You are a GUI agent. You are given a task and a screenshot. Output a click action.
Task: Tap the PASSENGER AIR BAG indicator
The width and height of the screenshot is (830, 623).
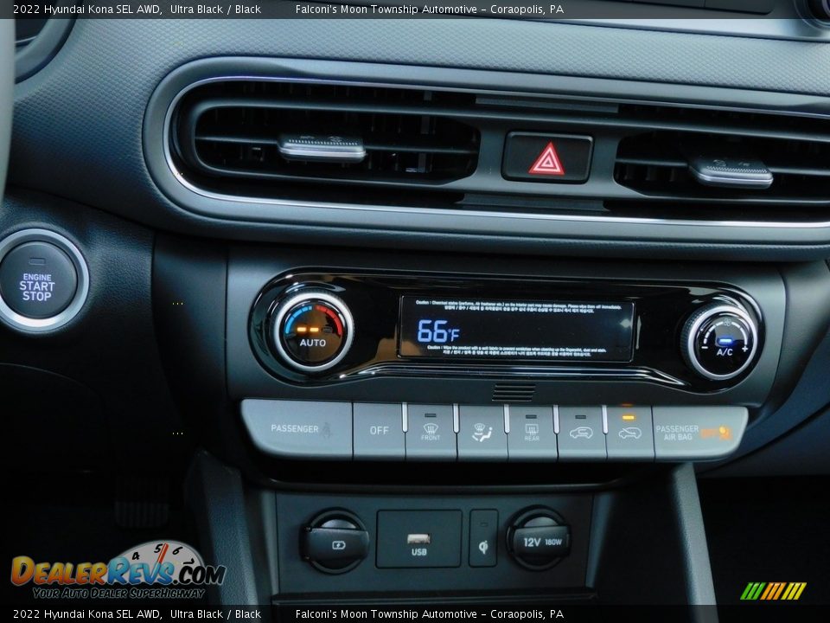[699, 433]
